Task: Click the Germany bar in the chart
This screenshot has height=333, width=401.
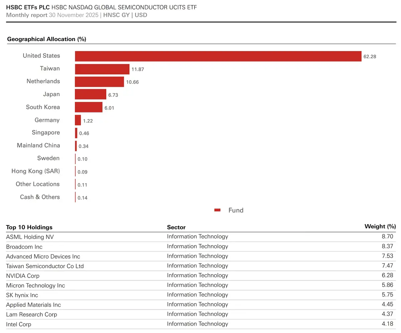Action: [x=78, y=120]
